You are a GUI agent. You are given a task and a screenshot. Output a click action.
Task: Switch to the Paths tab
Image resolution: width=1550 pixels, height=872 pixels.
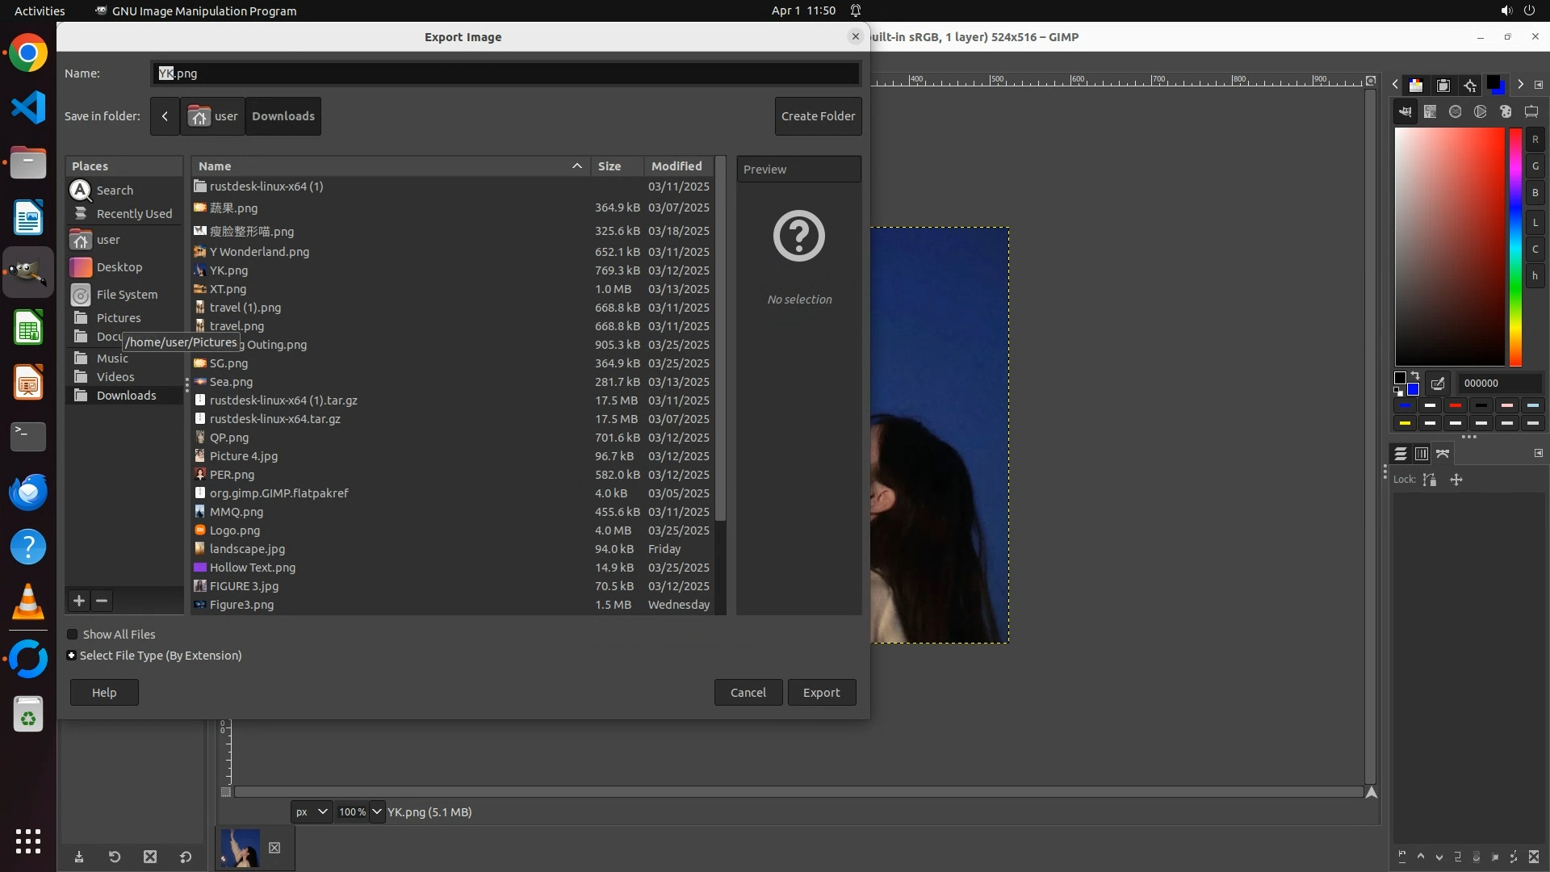(1443, 454)
